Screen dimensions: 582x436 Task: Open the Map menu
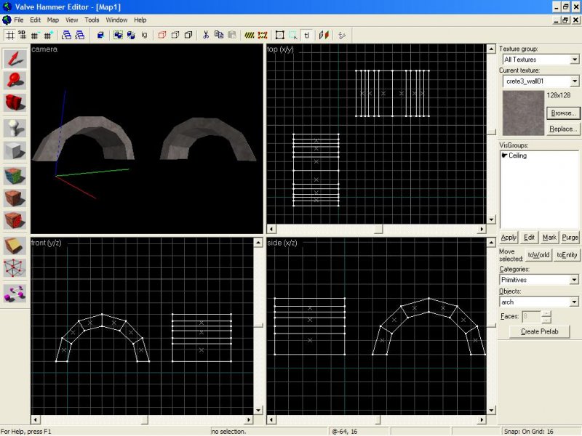[53, 20]
